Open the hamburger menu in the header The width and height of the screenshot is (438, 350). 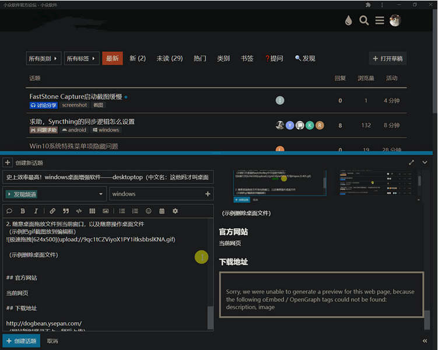(379, 20)
